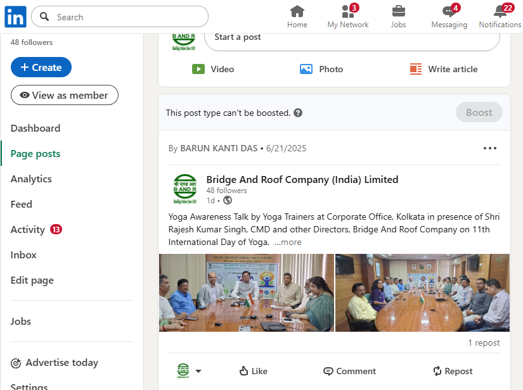The image size is (523, 390).
Task: Open Activity in sidebar
Action: coord(28,229)
